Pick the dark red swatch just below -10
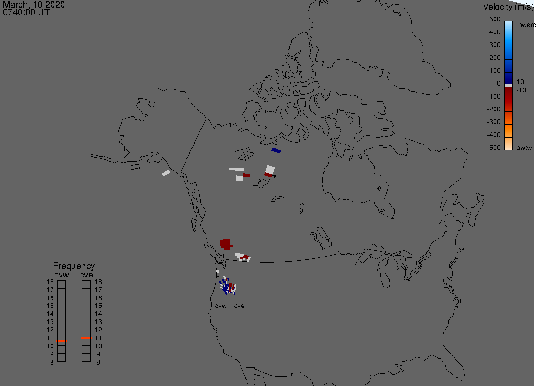 (508, 93)
